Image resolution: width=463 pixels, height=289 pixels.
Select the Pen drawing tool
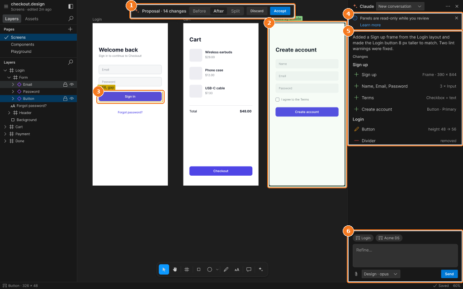(x=226, y=269)
